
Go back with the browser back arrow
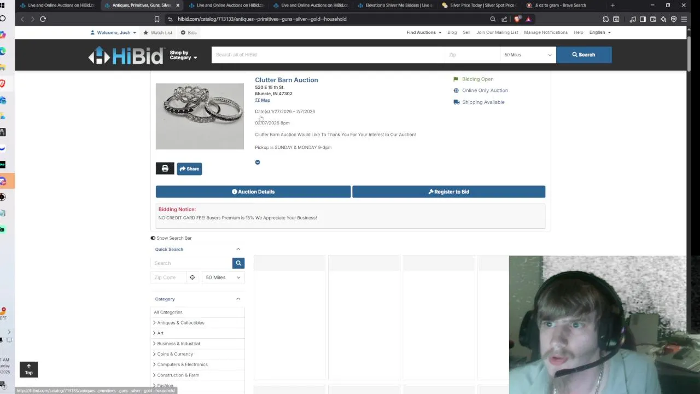coord(22,19)
